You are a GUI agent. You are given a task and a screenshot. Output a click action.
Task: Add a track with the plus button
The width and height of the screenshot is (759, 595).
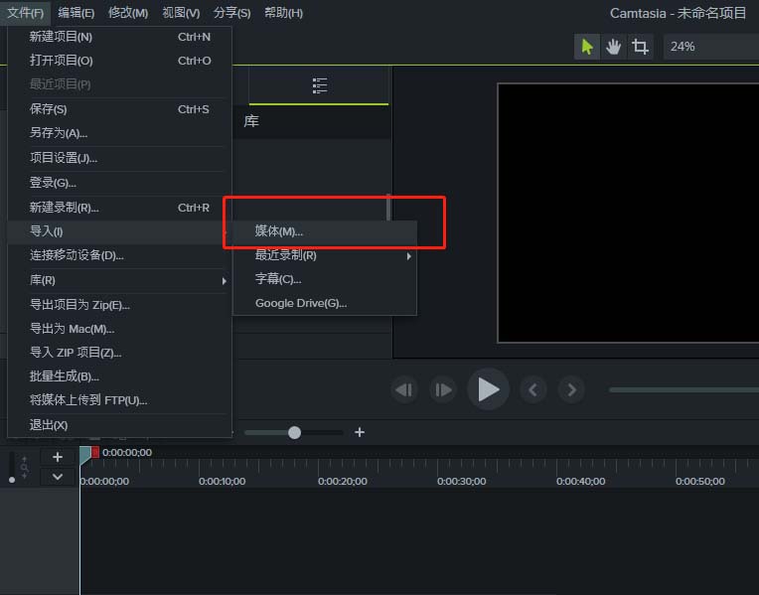pos(58,457)
